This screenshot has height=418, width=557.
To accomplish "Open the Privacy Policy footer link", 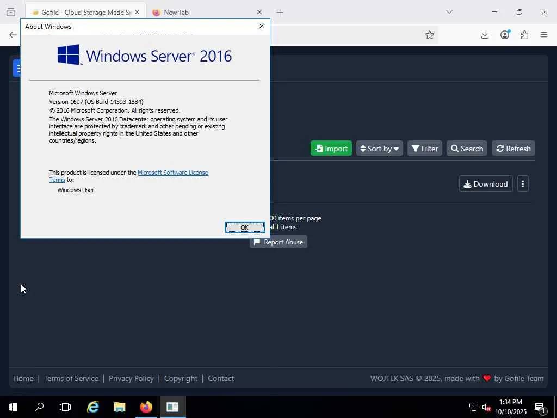I will coord(131,378).
